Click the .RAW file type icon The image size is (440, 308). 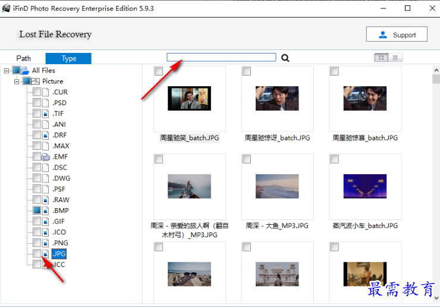[45, 200]
